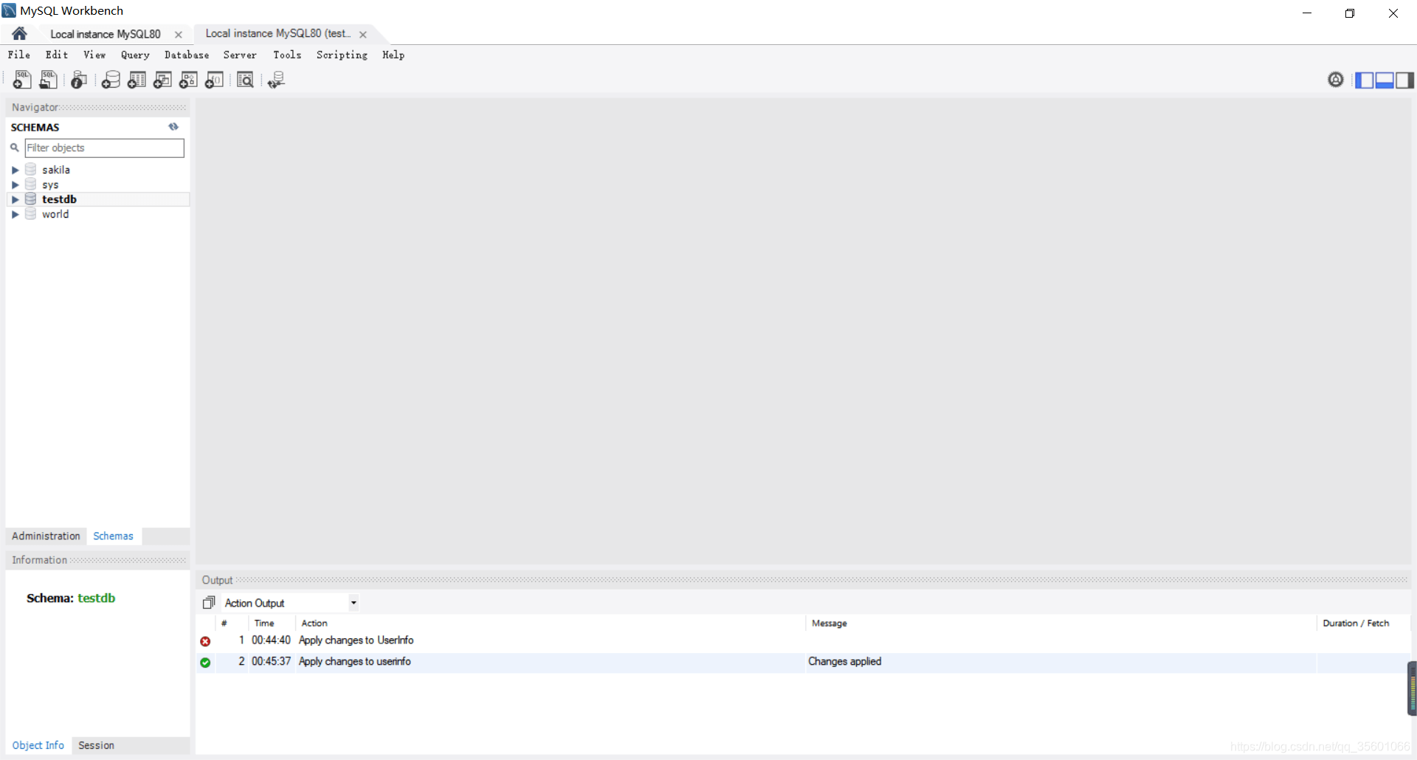Create a new SQL tab icon
This screenshot has width=1417, height=760.
click(22, 80)
